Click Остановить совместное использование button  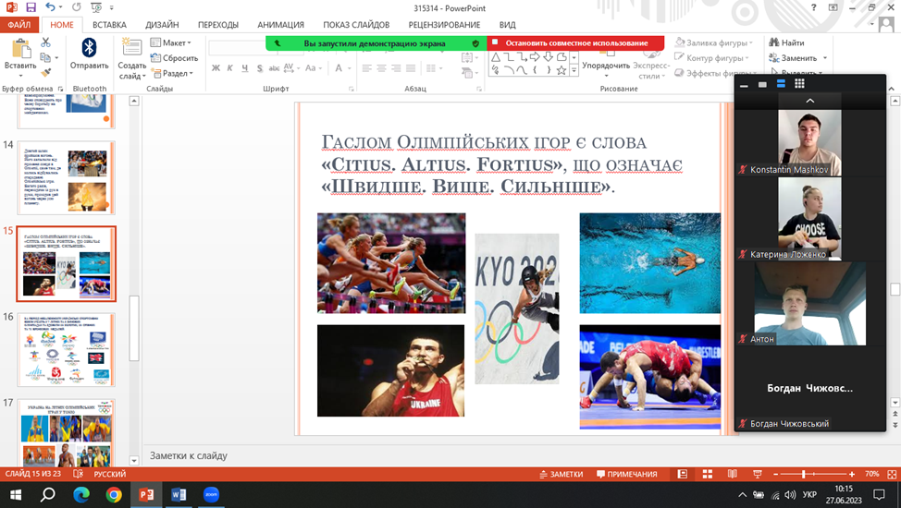575,42
